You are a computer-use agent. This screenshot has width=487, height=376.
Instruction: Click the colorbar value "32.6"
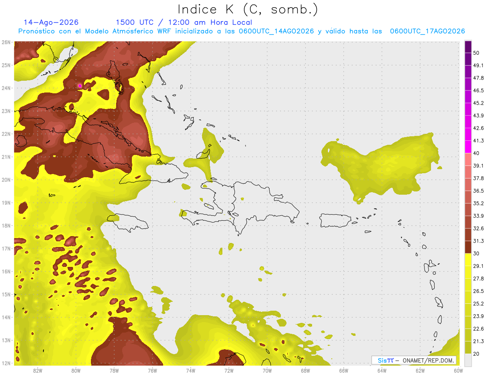[x=478, y=228]
